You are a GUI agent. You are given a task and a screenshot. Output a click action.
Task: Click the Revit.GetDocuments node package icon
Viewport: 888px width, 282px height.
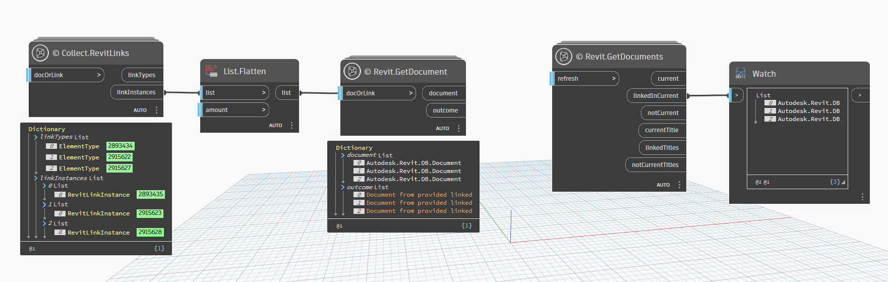(564, 56)
